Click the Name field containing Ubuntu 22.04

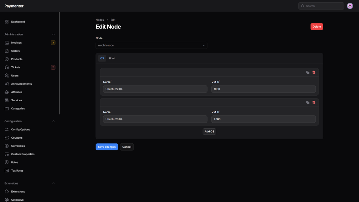pyautogui.click(x=155, y=89)
